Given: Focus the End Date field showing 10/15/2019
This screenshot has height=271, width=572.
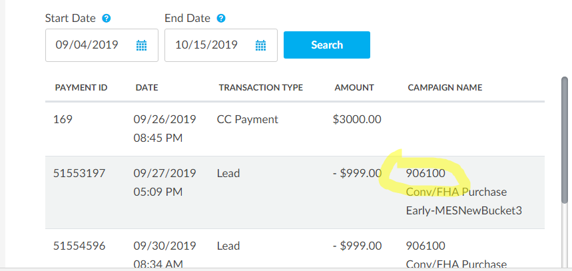Looking at the screenshot, I should pos(220,45).
